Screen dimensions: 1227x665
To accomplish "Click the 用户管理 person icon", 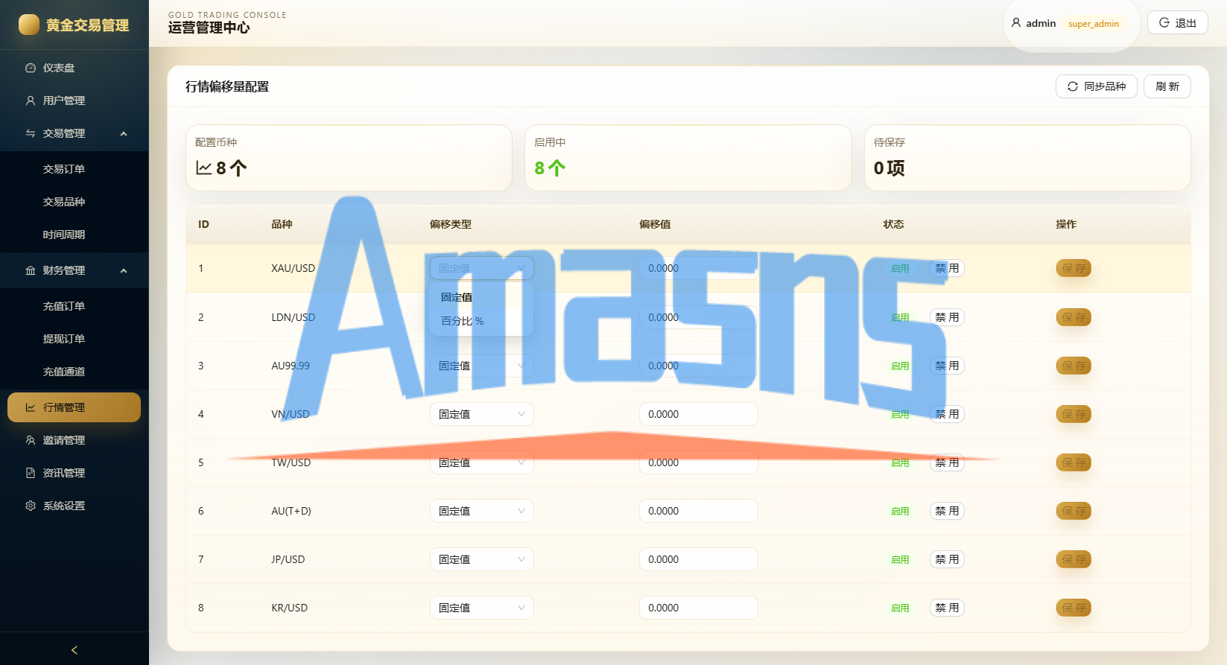I will point(31,101).
